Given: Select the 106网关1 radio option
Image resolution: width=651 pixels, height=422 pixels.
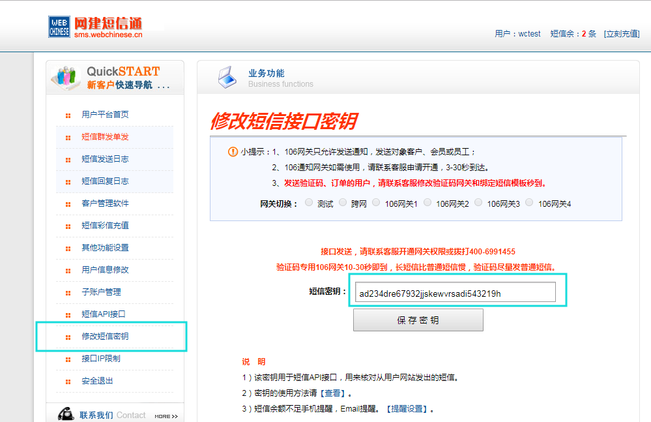Looking at the screenshot, I should (x=376, y=203).
